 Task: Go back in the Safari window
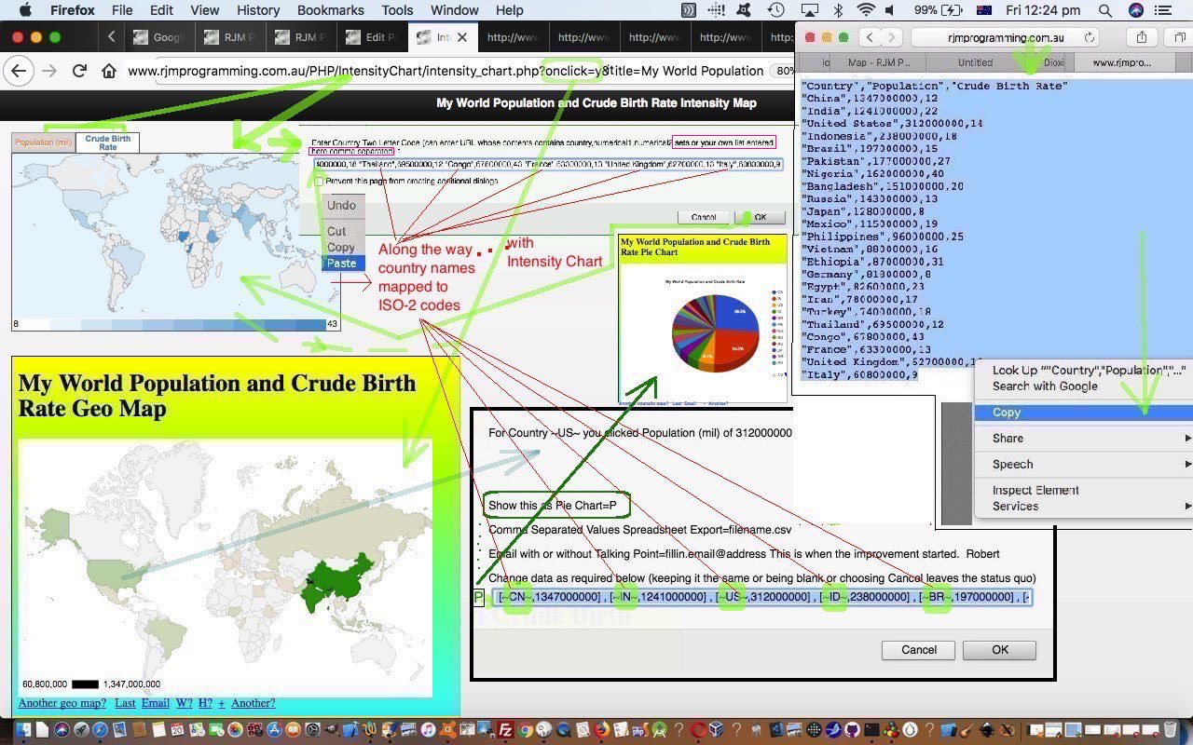click(869, 37)
